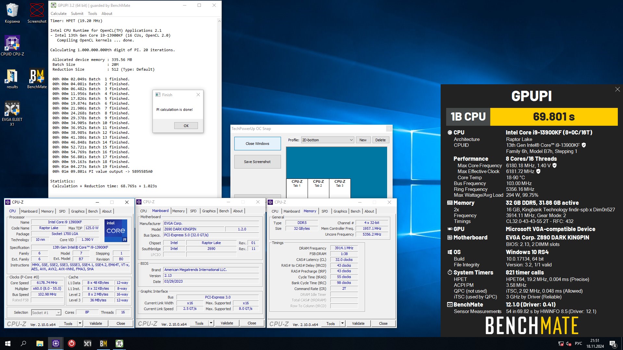623x350 pixels.
Task: Expand Tools dropdown arrow in left CPU-Z
Action: coord(80,323)
